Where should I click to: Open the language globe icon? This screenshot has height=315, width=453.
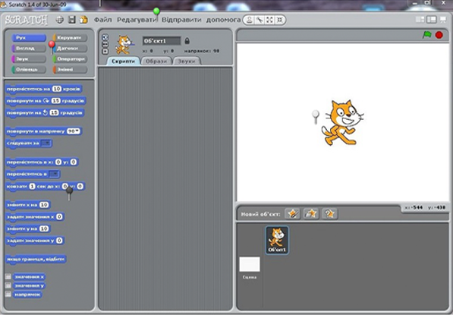pyautogui.click(x=59, y=20)
